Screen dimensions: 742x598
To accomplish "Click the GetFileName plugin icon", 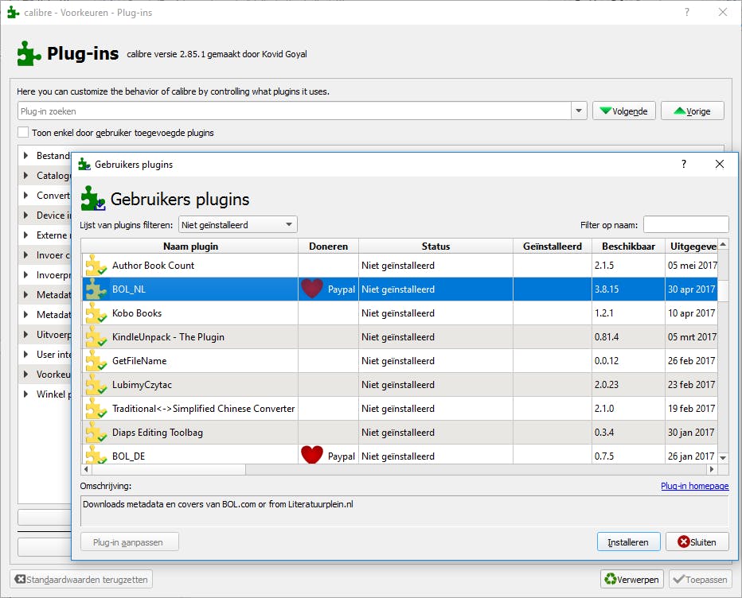I will pos(96,361).
